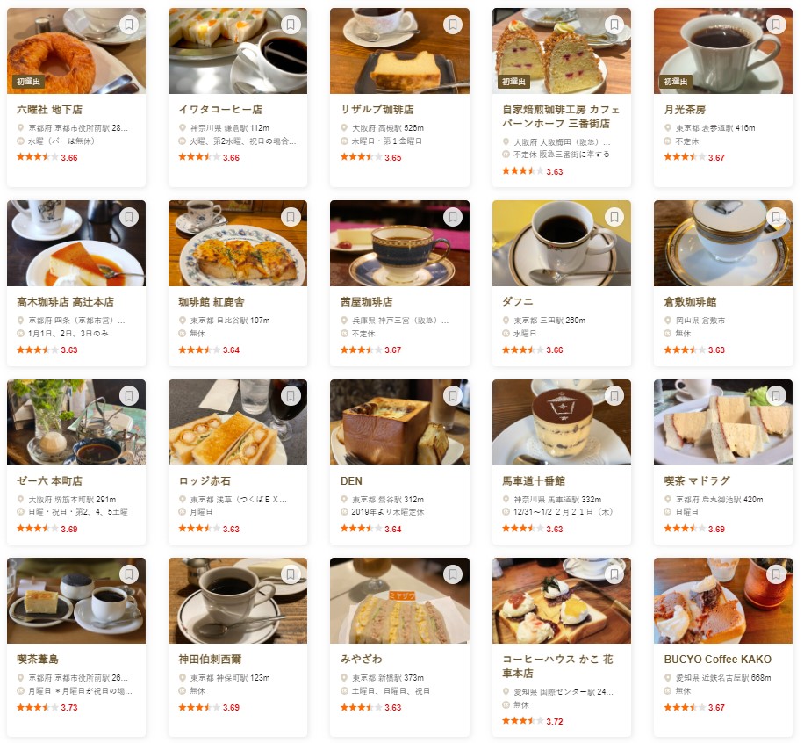Toggle bookmark on ゼー六 本町店

tap(129, 395)
